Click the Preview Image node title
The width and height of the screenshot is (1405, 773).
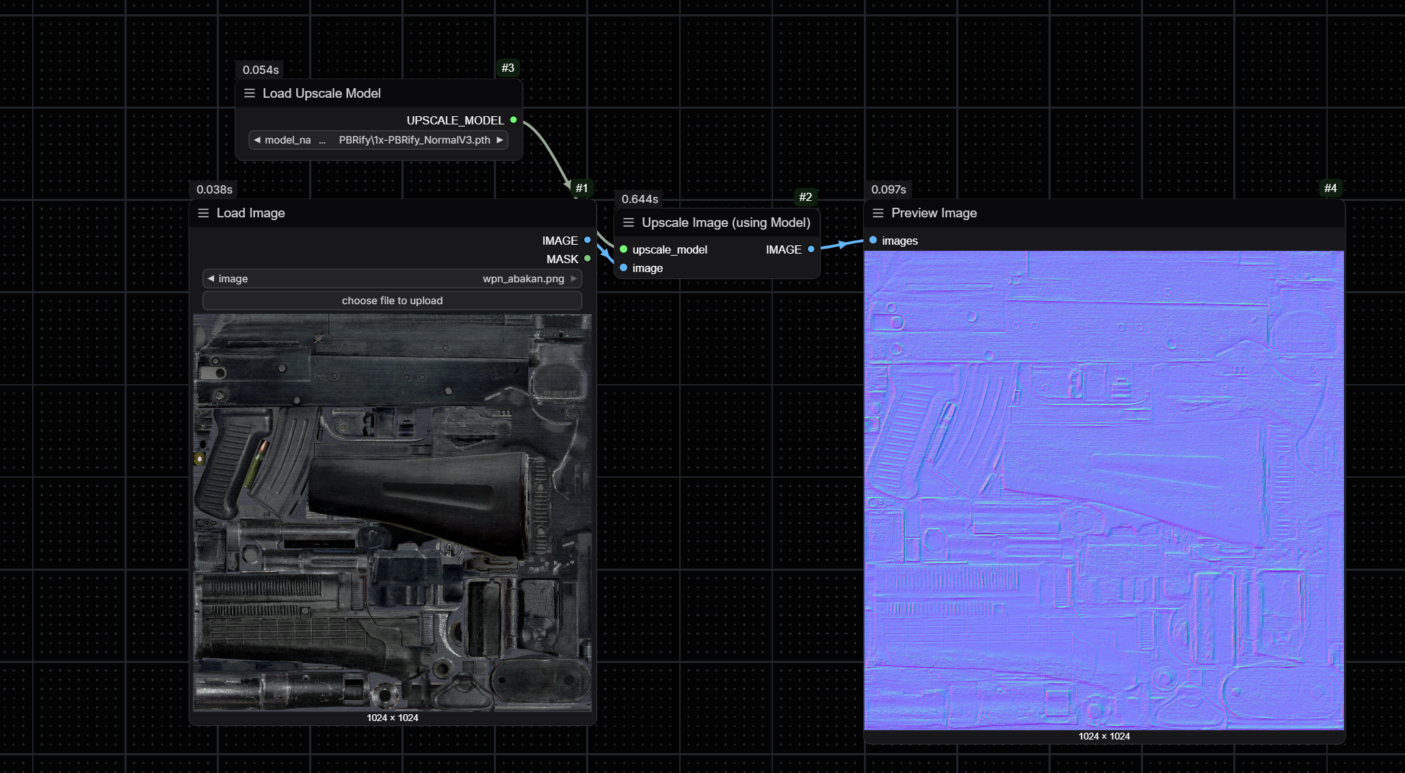(x=934, y=213)
